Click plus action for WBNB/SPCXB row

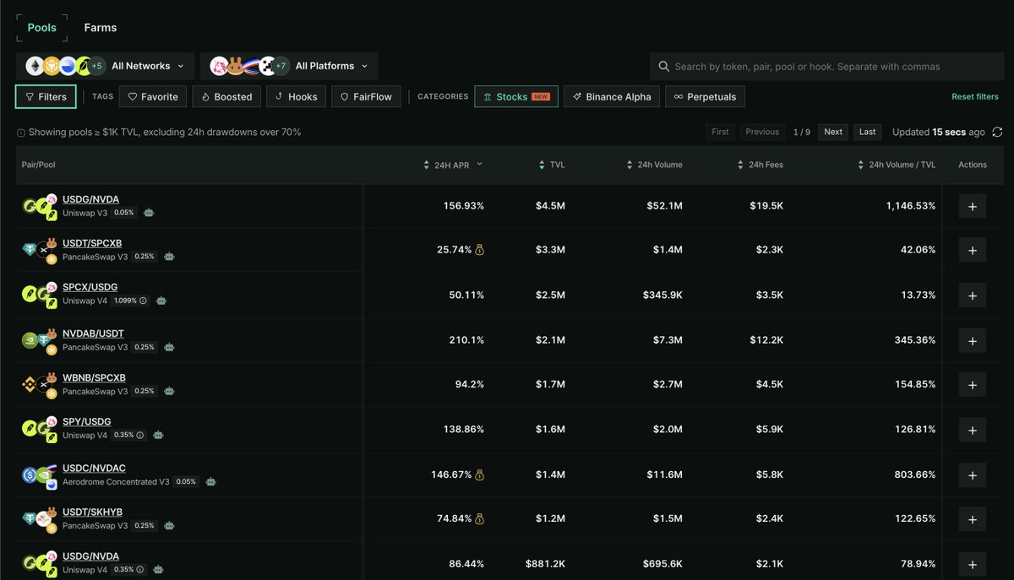click(973, 385)
